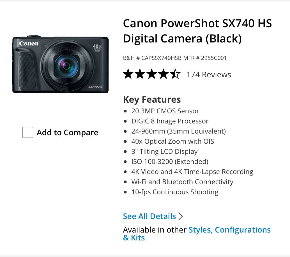Expand the Configurations options
This screenshot has width=290, height=257.
[243, 230]
